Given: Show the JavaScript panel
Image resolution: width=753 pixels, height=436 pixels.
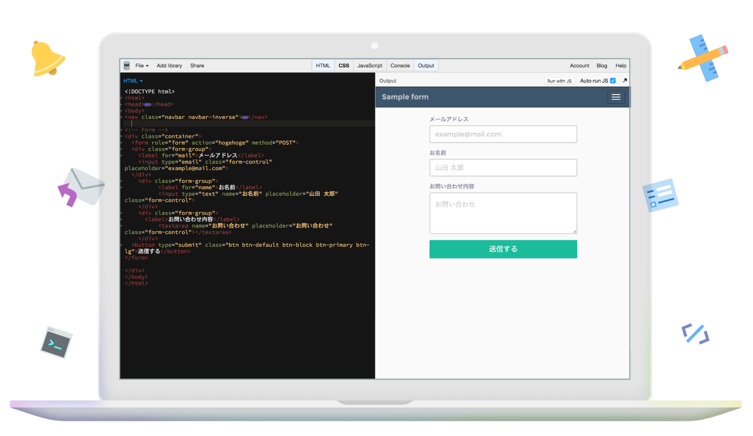Looking at the screenshot, I should [370, 65].
